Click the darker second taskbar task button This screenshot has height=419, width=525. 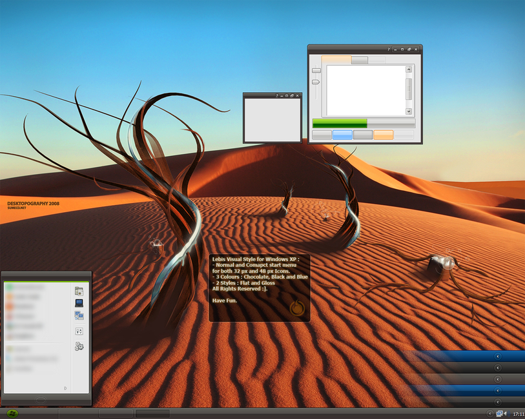(152, 414)
